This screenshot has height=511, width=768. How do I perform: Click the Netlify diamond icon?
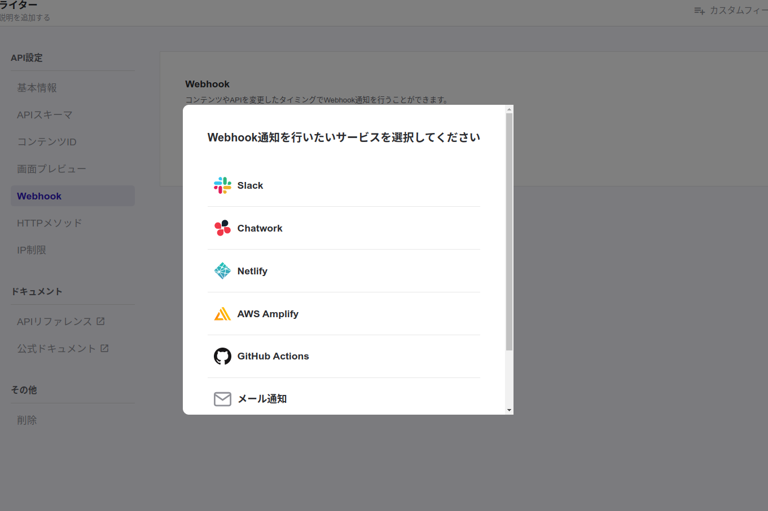coord(222,271)
